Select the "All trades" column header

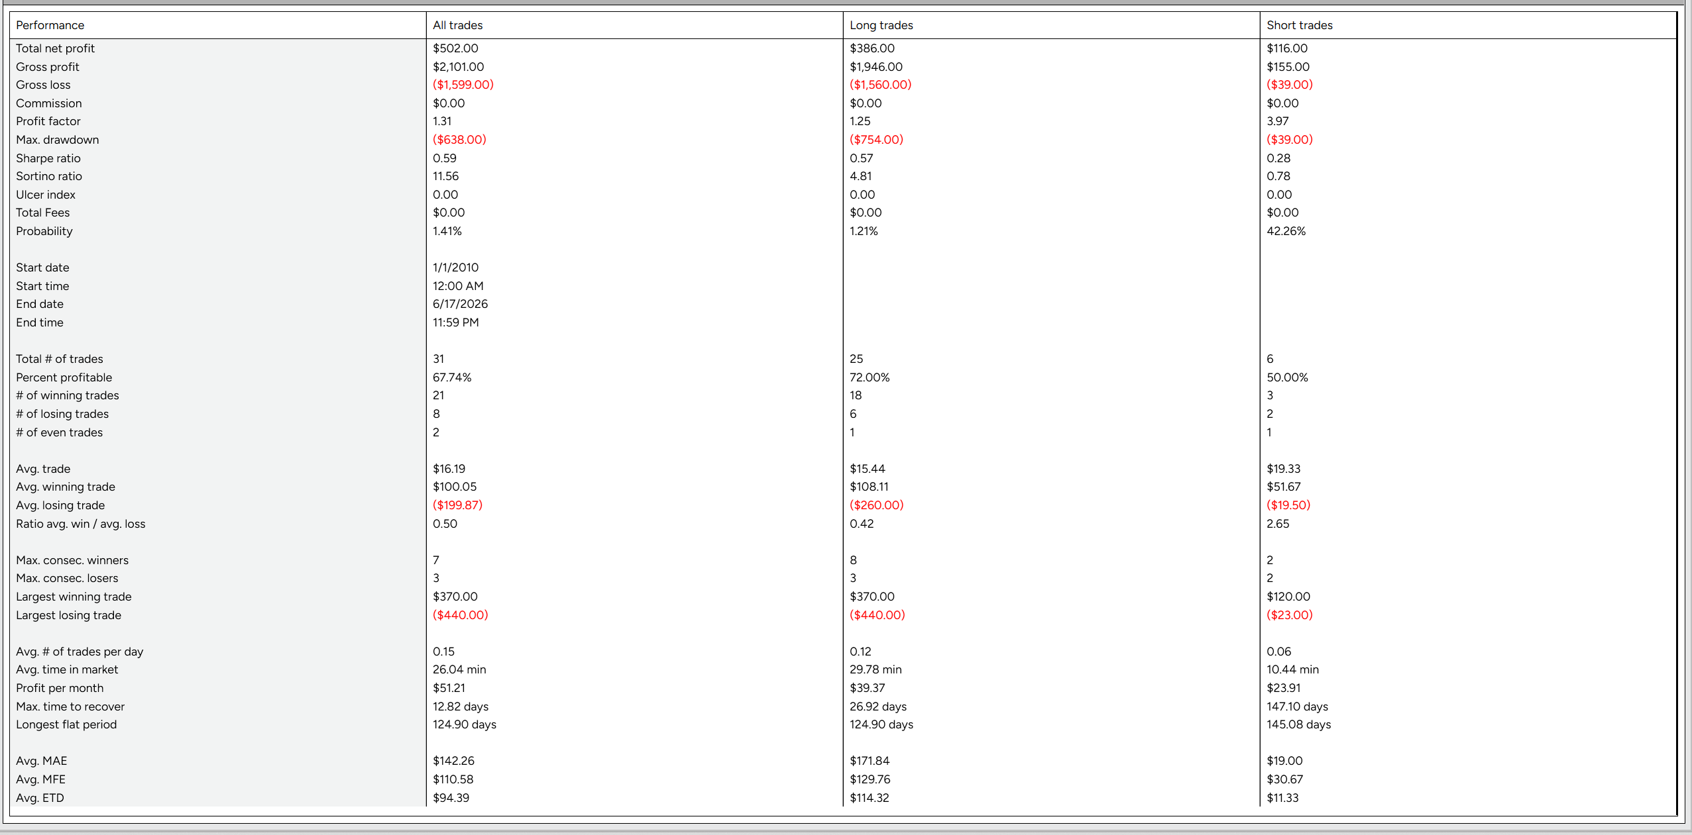click(x=458, y=25)
